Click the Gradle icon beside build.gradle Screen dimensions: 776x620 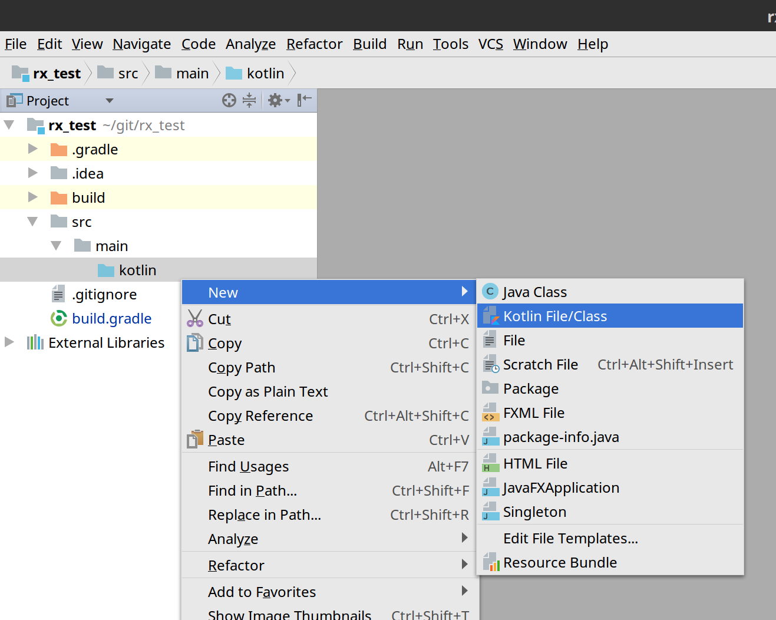tap(58, 318)
